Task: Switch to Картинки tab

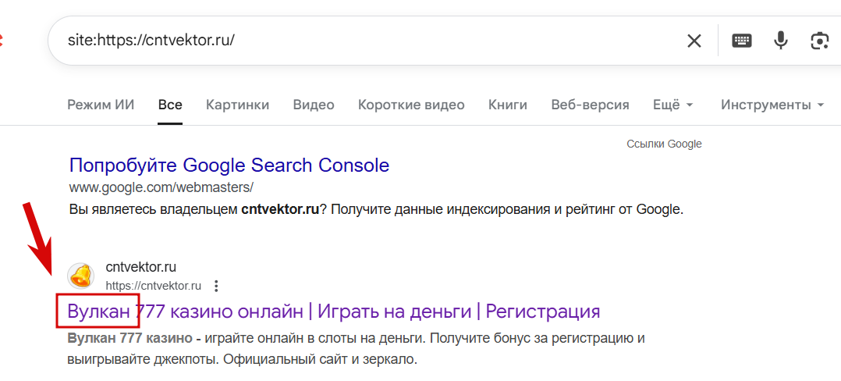Action: click(x=237, y=105)
